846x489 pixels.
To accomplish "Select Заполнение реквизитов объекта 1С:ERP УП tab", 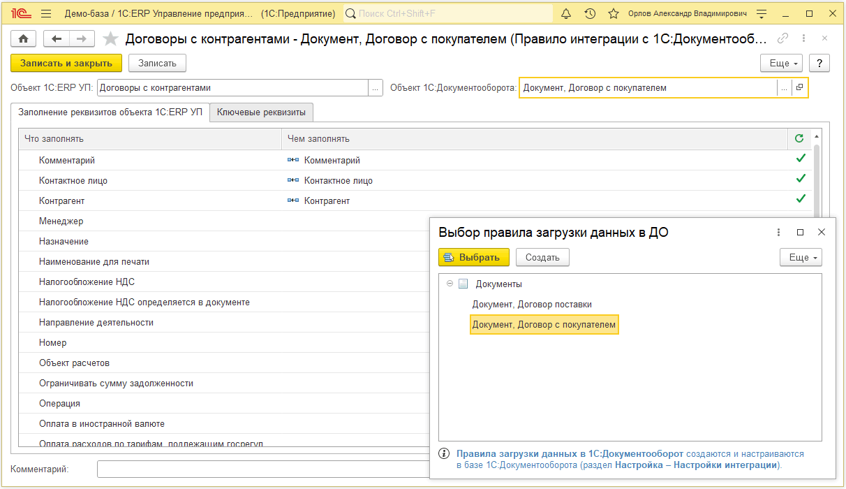I will click(x=110, y=112).
